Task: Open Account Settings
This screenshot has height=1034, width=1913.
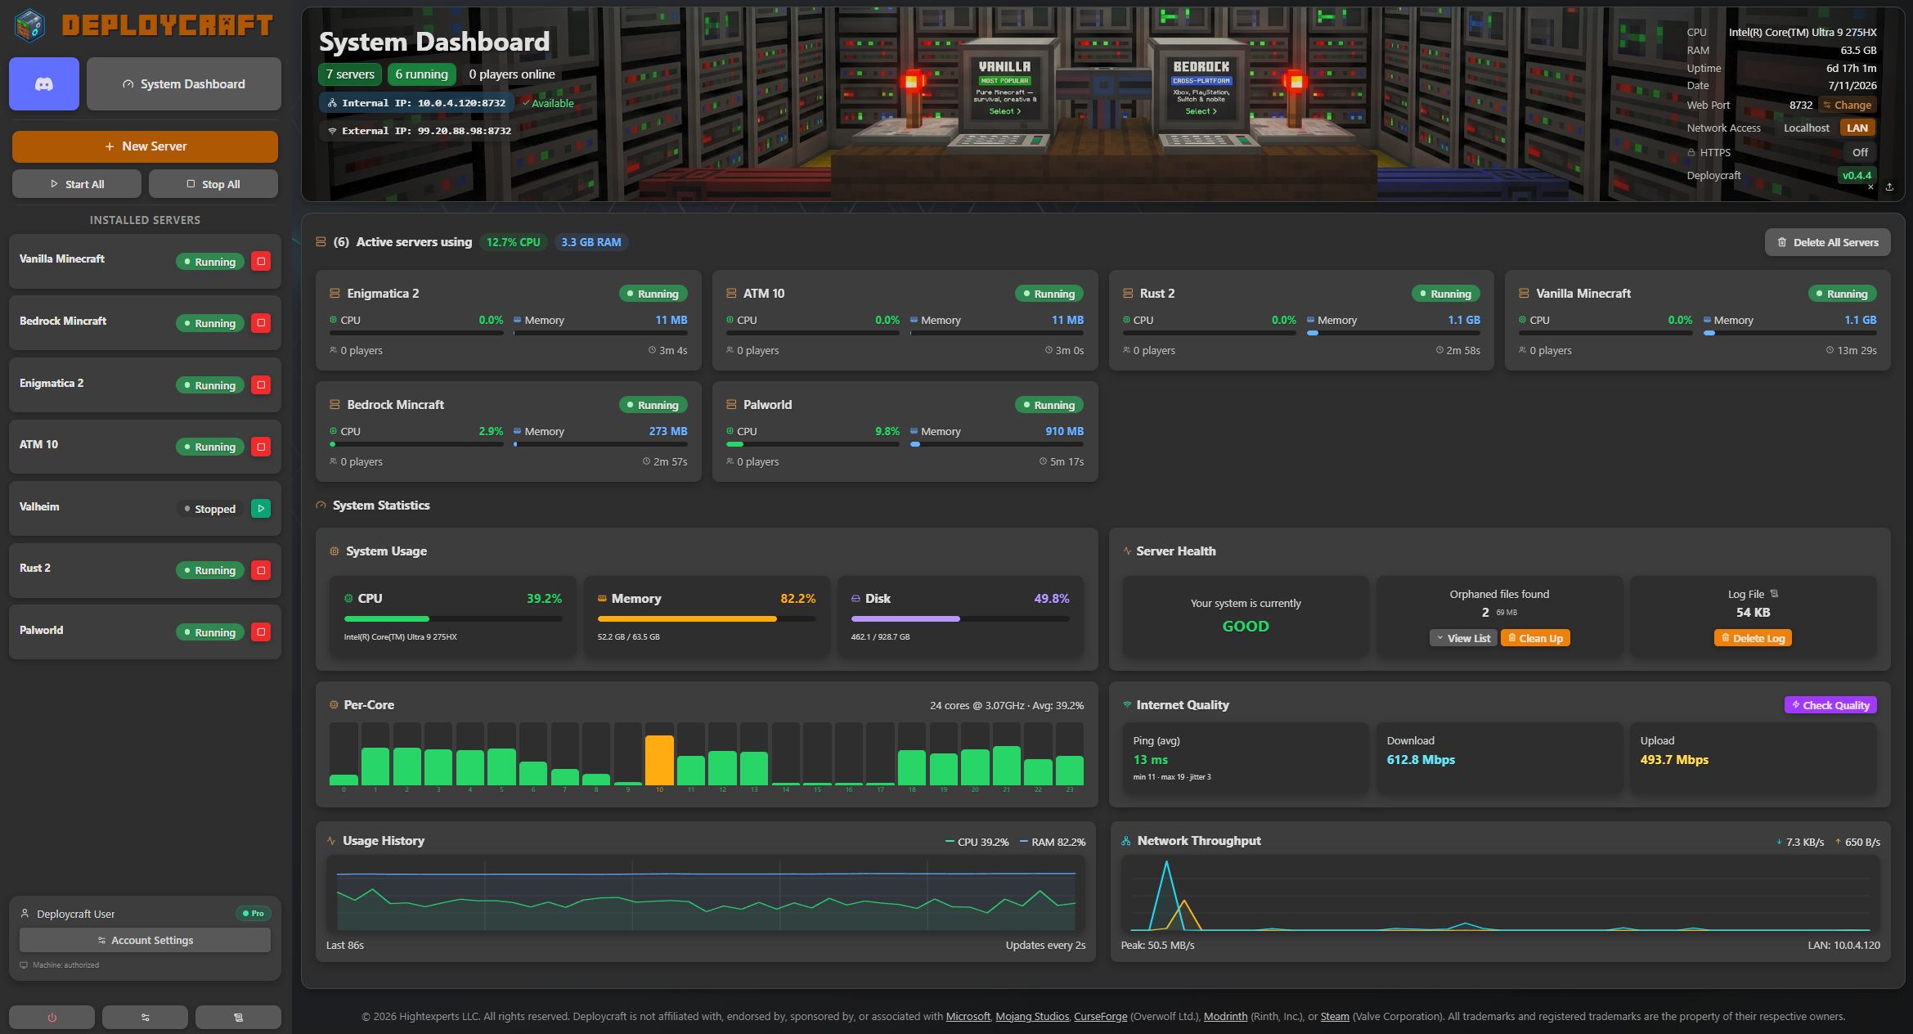Action: click(145, 941)
